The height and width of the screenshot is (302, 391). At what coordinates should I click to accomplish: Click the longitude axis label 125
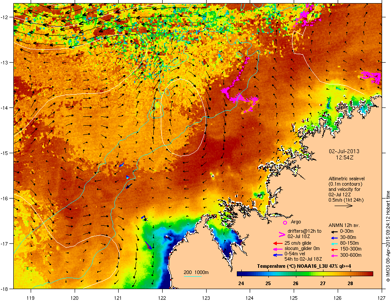click(x=294, y=298)
